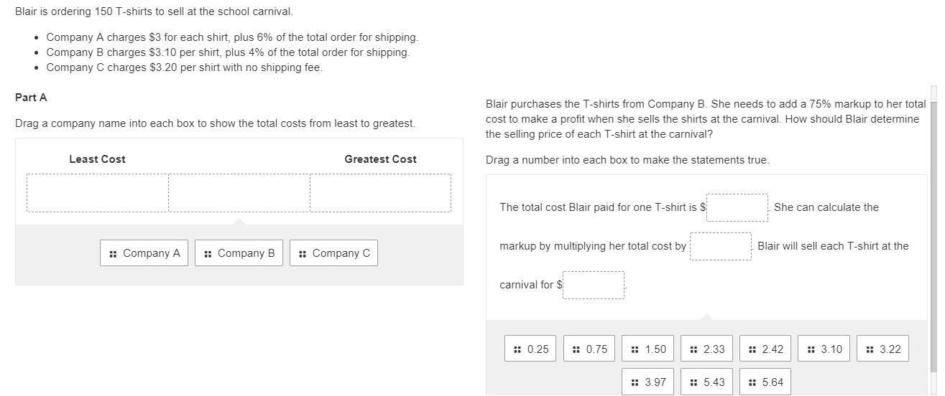Click the Least Cost drop box
Screen dimensions: 945x396
click(98, 193)
